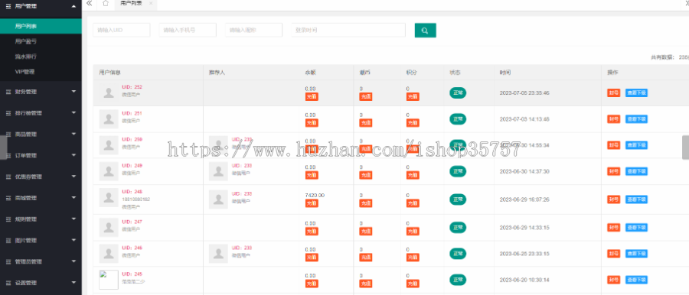Toggle the 正常 status of UID 247
Viewport: 689px width, 295px height.
458,228
